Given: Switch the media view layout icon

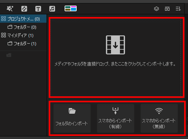Looking at the screenshot, I should click(167, 9).
